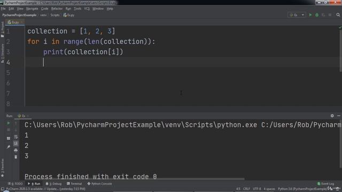Open the Code menu
342x192 pixels.
pos(44,9)
